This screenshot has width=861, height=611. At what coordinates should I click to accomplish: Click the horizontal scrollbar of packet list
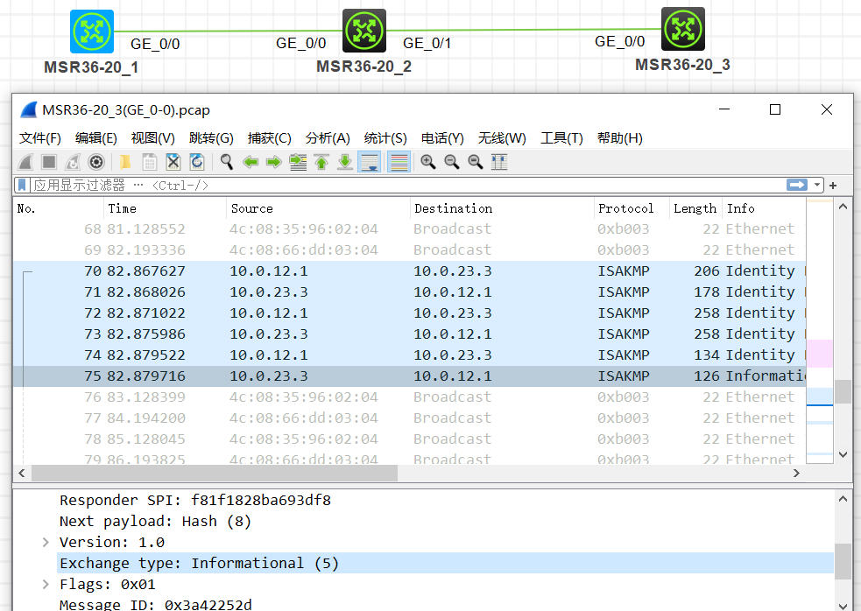click(215, 474)
